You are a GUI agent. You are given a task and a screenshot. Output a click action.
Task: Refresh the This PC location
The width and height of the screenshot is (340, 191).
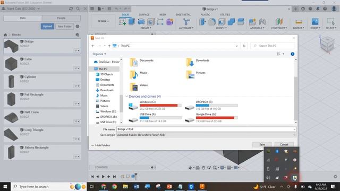(244, 46)
